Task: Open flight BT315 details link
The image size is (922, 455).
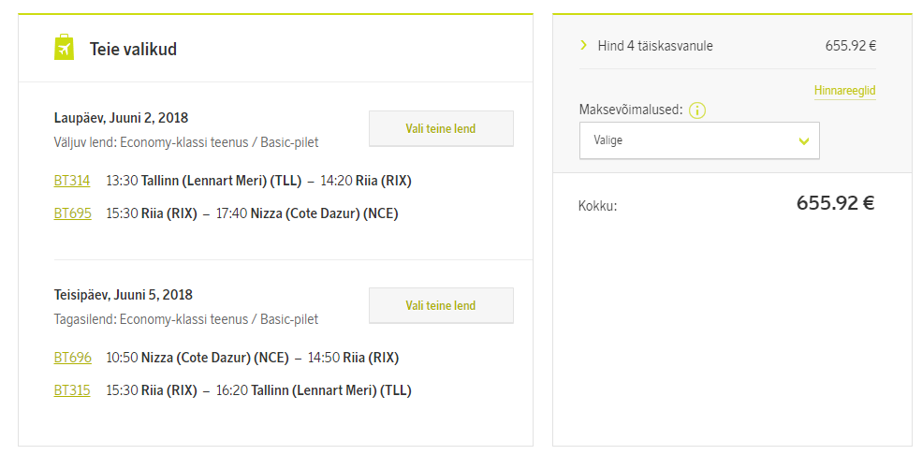Action: [72, 390]
